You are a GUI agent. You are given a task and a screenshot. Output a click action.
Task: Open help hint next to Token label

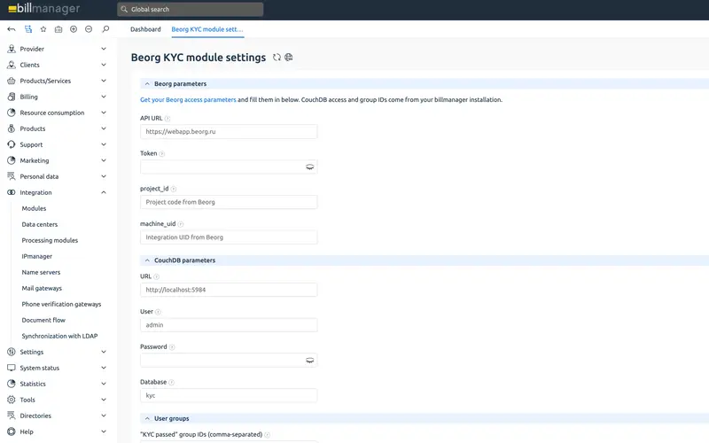(162, 153)
